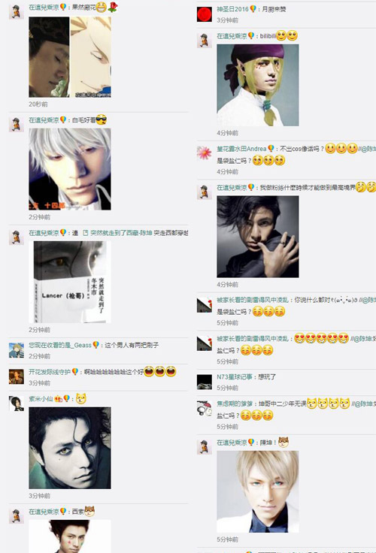View blond hair blue eyes portrait
The width and height of the screenshot is (376, 553).
click(x=258, y=491)
